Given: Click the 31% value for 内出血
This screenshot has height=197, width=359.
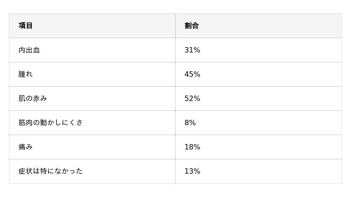Looking at the screenshot, I should click(192, 50).
